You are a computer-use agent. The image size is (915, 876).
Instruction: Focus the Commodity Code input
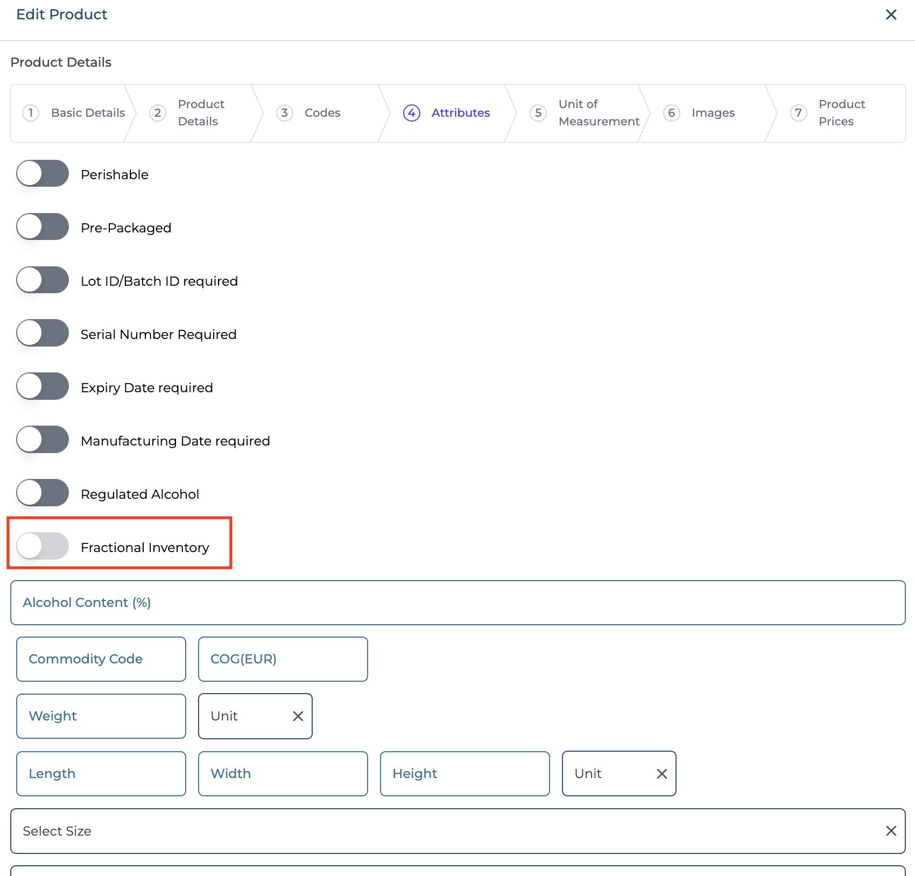click(x=101, y=659)
